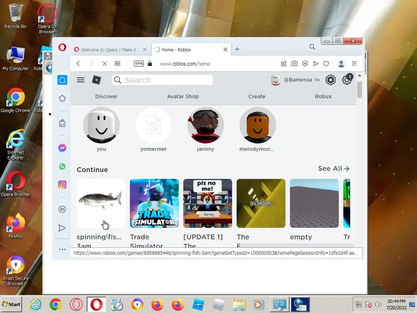
Task: Close the Home - Roblox tab
Action: 225,50
